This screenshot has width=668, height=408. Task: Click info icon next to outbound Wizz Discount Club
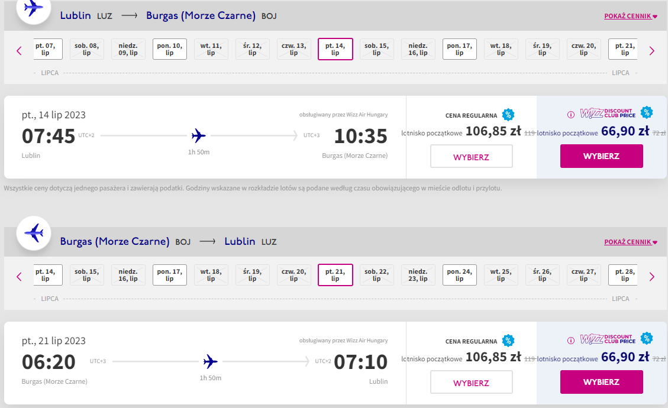click(571, 115)
